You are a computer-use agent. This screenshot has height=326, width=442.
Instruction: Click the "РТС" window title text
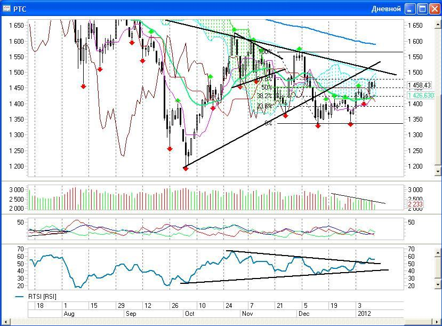(20, 9)
